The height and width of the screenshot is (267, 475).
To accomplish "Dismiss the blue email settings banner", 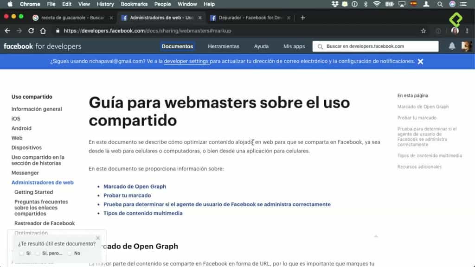I will point(420,62).
